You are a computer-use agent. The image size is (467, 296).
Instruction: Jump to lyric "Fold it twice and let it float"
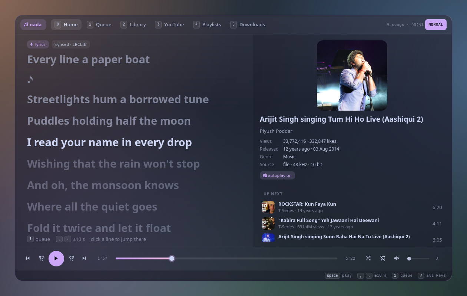(x=99, y=228)
